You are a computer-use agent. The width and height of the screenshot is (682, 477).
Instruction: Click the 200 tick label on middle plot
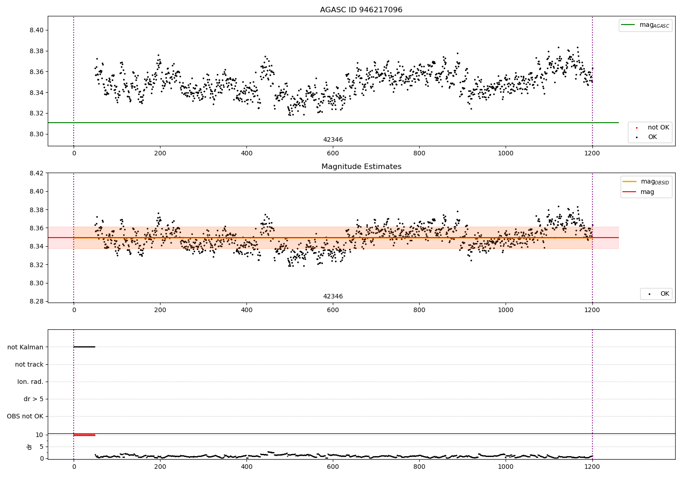pos(160,310)
